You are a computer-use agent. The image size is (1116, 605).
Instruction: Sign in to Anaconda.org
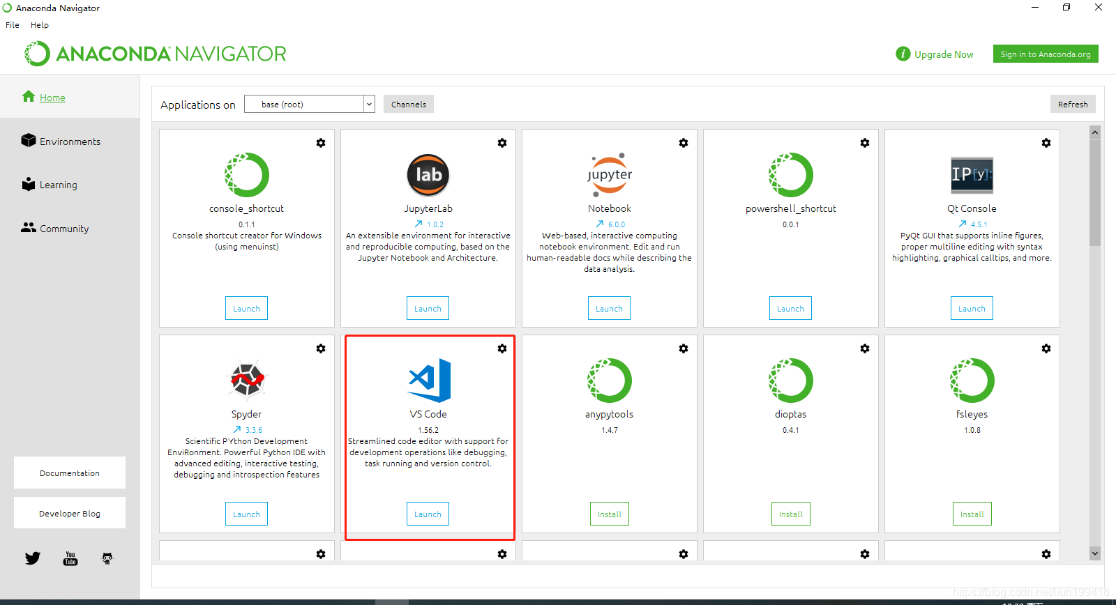point(1046,54)
